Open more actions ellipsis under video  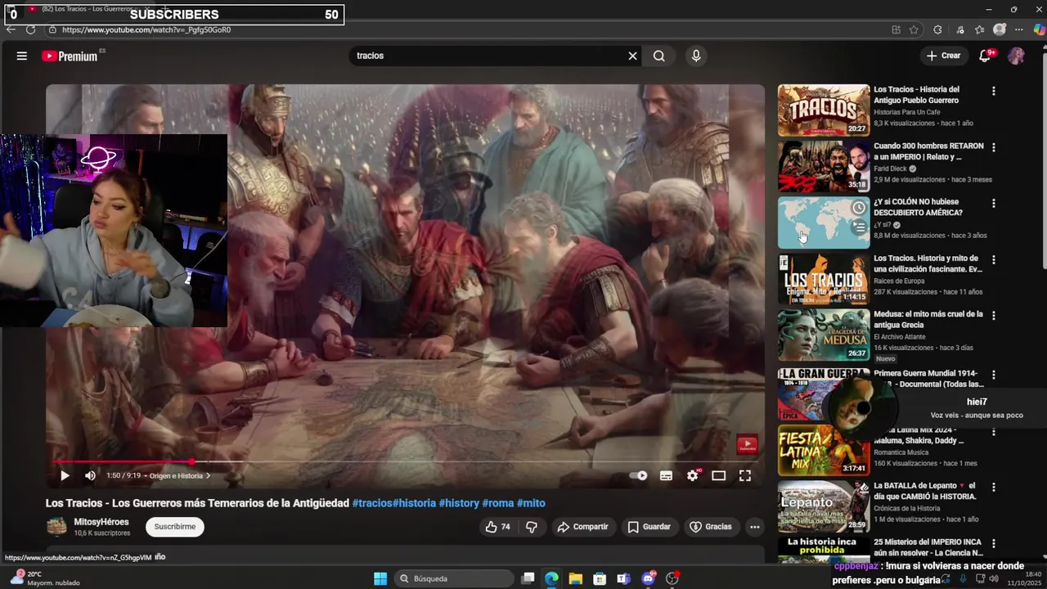[755, 527]
